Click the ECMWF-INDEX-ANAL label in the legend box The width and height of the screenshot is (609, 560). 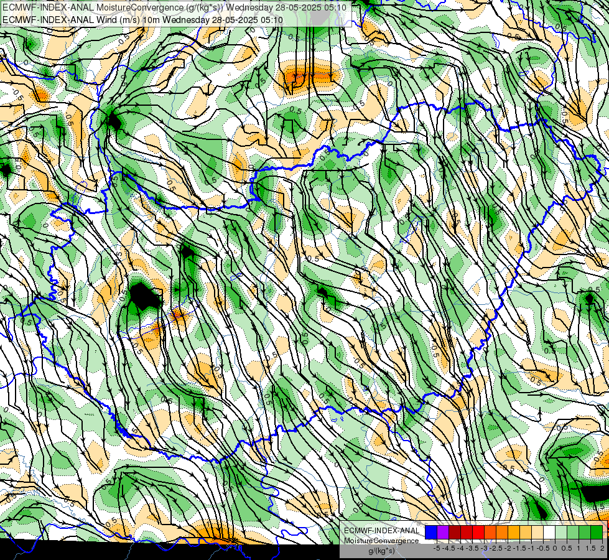[382, 531]
